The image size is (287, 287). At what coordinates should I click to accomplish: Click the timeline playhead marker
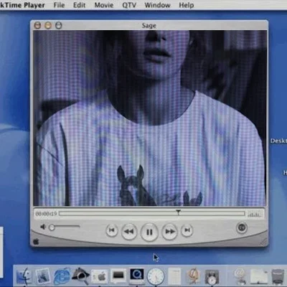click(x=178, y=212)
